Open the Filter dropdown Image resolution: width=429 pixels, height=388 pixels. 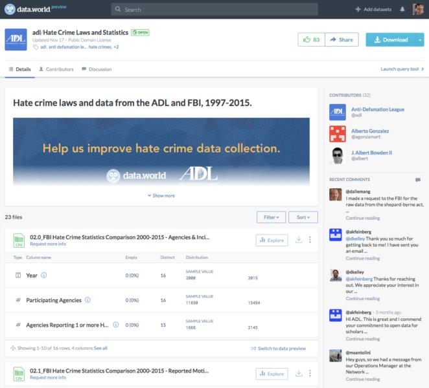coord(271,217)
